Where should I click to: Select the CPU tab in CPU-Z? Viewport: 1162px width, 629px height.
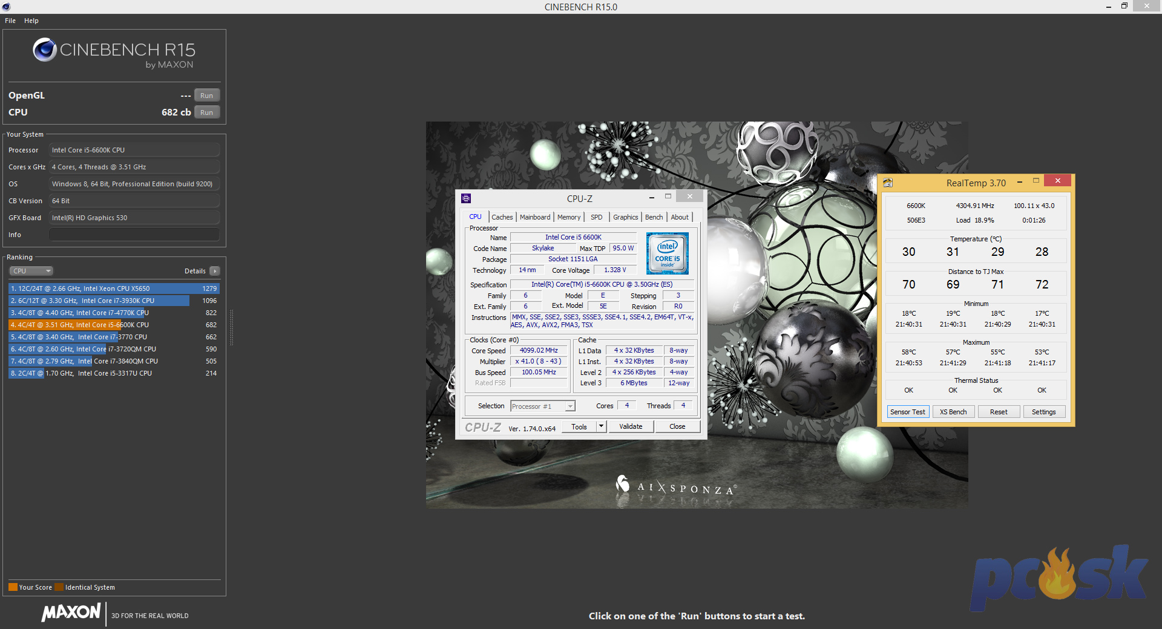tap(475, 217)
